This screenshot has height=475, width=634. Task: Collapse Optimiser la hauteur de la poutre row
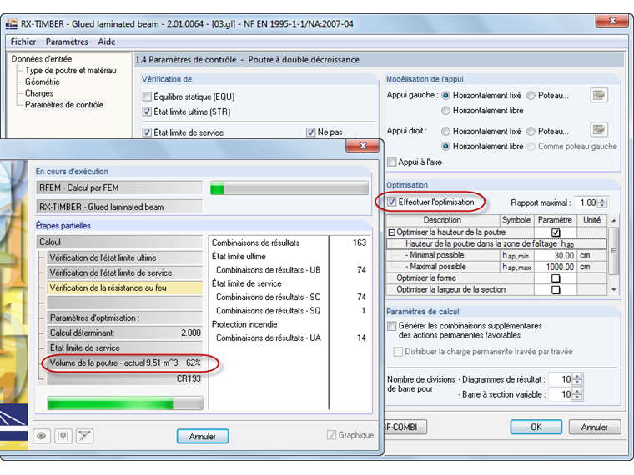391,232
